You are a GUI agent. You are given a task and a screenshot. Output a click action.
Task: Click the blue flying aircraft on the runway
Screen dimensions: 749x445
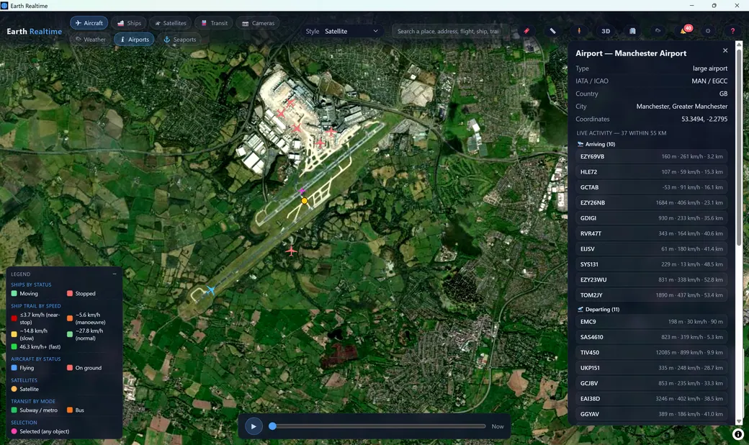(210, 289)
